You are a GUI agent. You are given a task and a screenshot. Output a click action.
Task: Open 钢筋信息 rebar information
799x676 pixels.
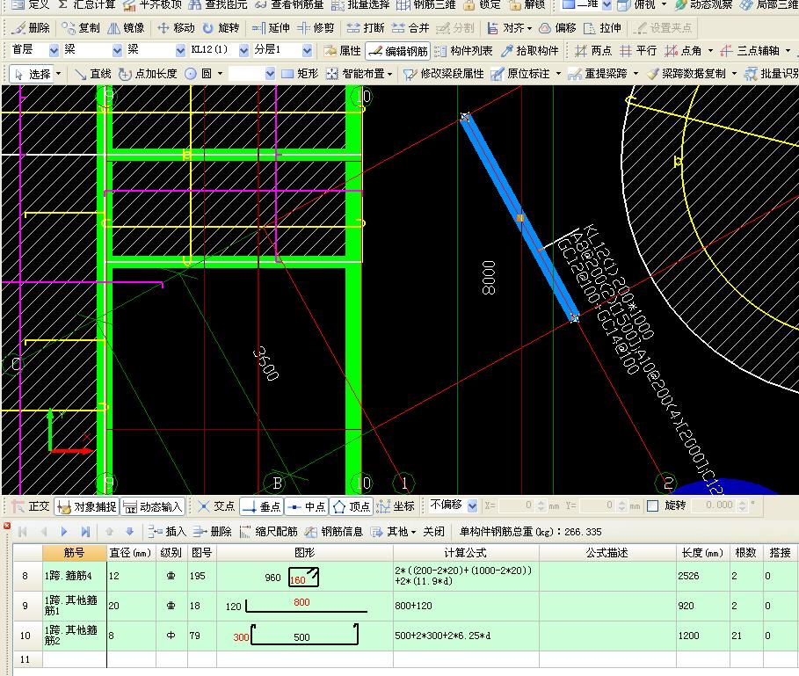(x=334, y=532)
